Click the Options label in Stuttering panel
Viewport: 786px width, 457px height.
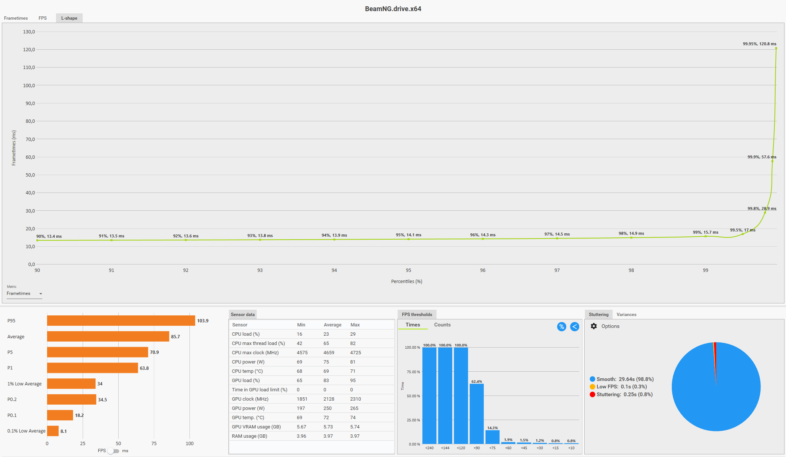point(610,326)
